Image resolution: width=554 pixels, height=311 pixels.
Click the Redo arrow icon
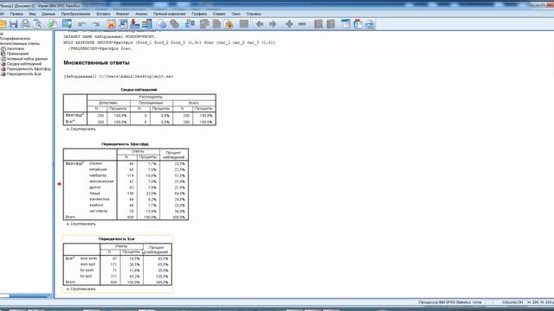(x=95, y=24)
